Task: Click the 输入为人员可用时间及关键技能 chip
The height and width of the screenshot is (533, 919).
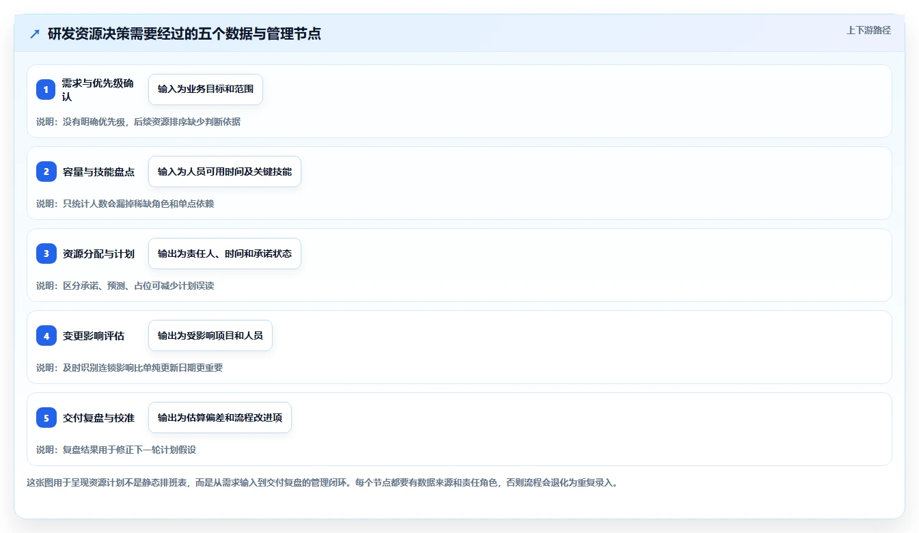Action: click(x=225, y=172)
